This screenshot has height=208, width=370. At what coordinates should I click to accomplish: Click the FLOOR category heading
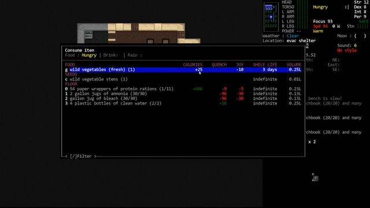71,84
